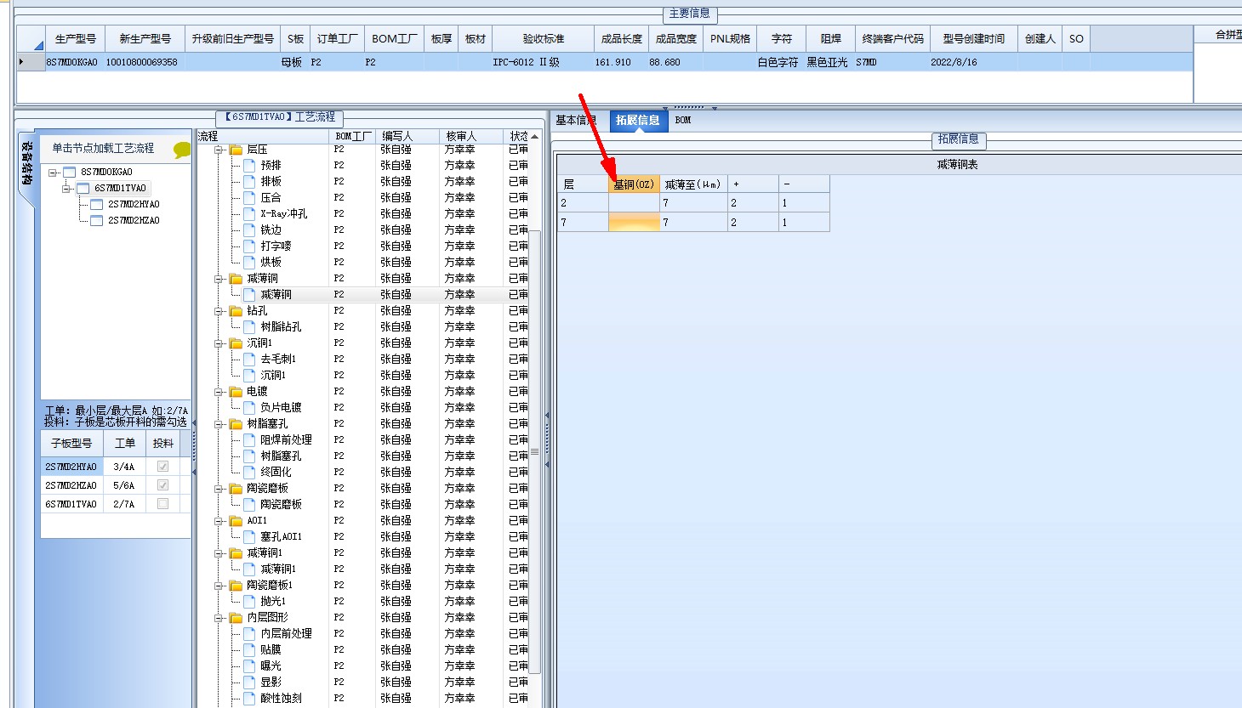Click the 树脂塞孔 folder icon
1242x708 pixels.
(236, 423)
